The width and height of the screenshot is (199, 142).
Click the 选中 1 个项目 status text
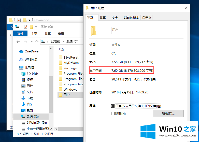(x=44, y=134)
